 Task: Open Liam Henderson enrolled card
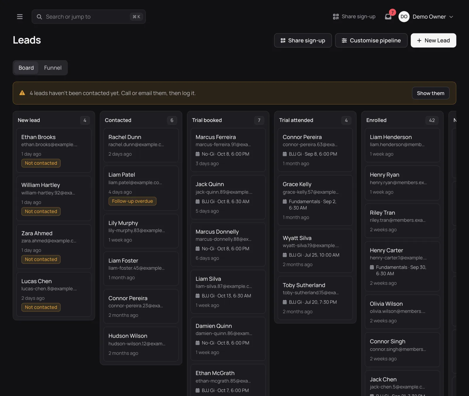coord(402,145)
